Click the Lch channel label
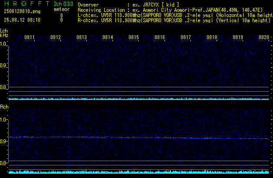 tap(4, 31)
